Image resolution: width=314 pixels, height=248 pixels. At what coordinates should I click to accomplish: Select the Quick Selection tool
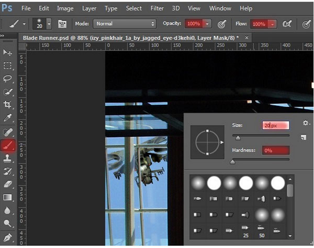[x=7, y=92]
